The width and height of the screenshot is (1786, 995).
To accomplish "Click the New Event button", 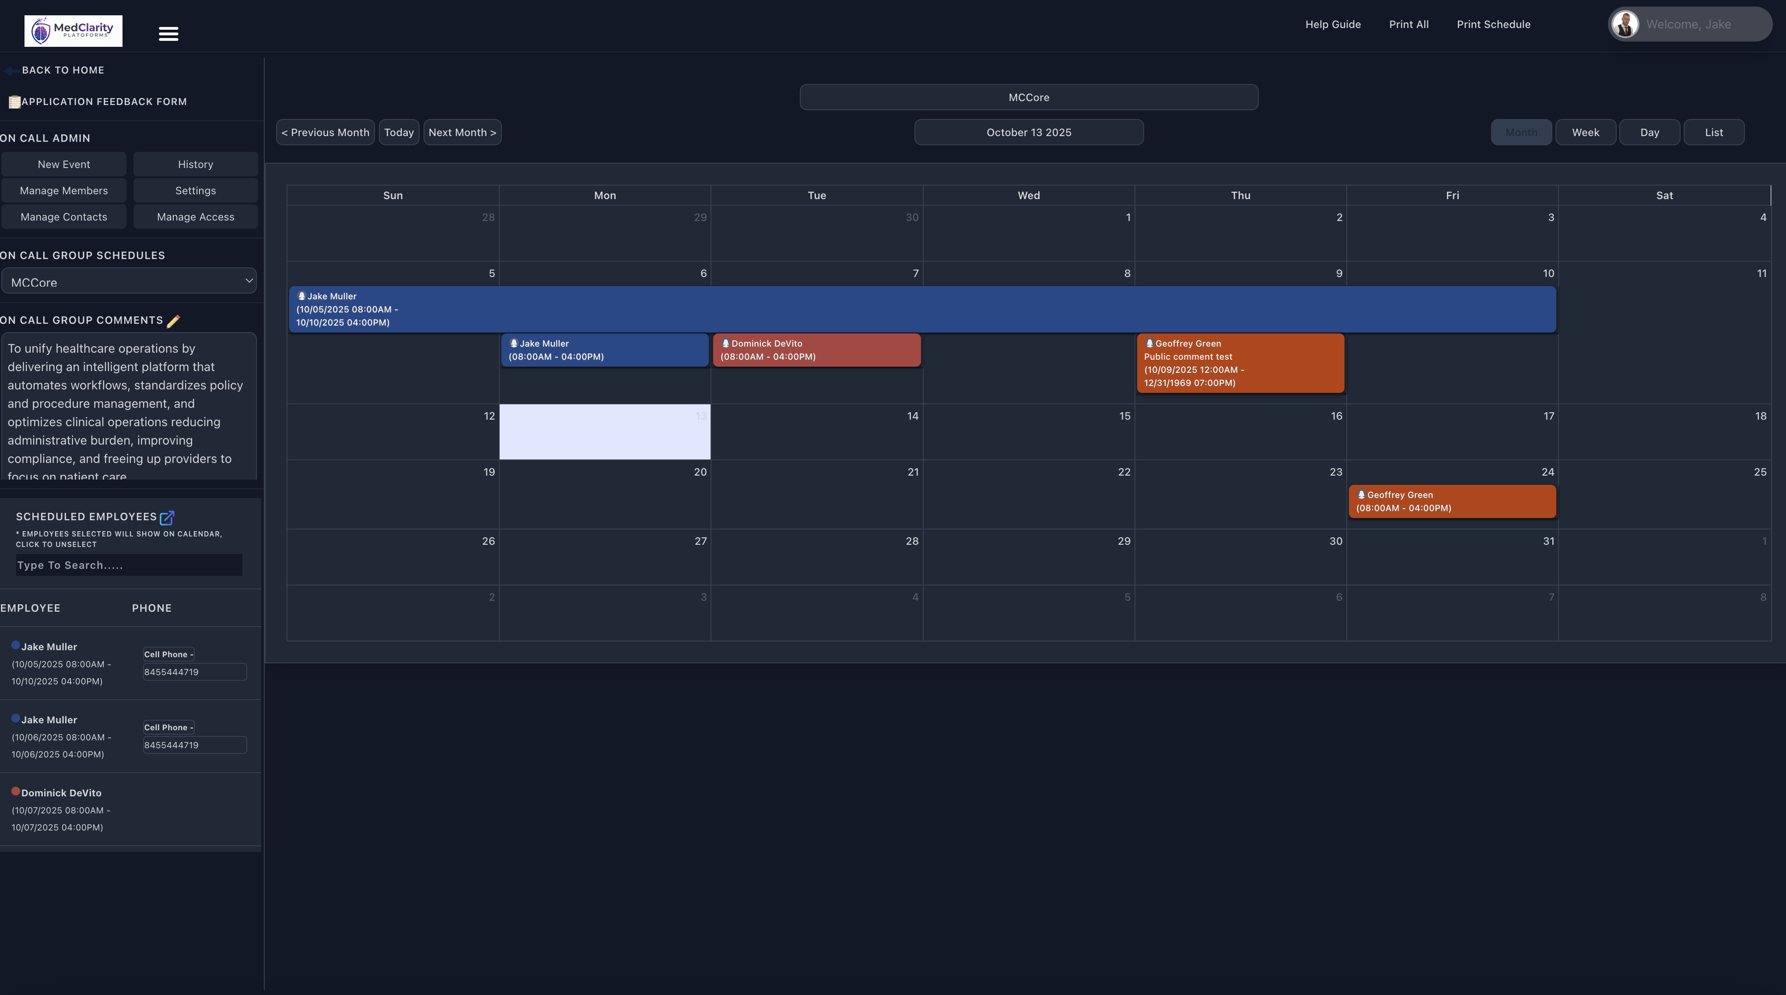I will tap(64, 165).
